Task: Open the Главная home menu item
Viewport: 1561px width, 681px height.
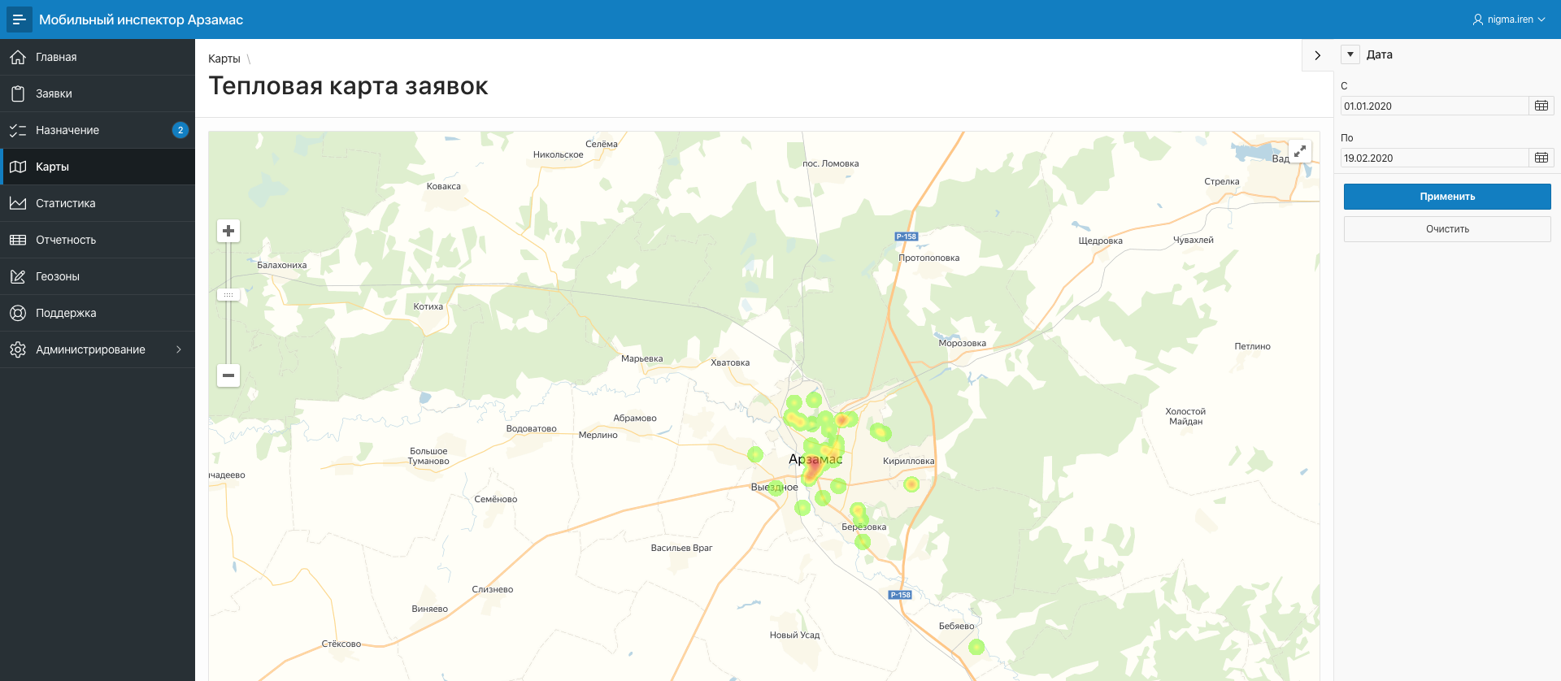Action: [98, 57]
